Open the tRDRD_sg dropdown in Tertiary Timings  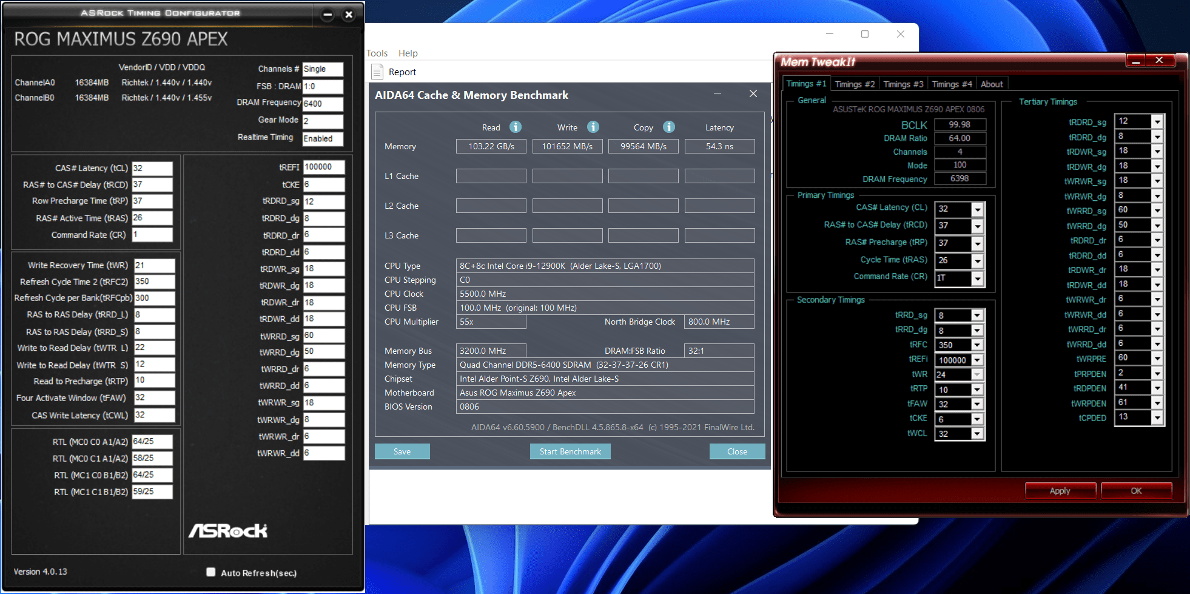coord(1157,121)
